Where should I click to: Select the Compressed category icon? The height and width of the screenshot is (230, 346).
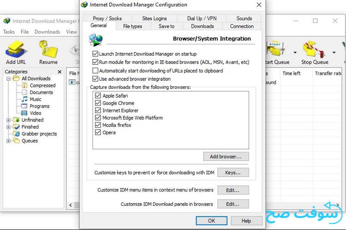(25, 85)
